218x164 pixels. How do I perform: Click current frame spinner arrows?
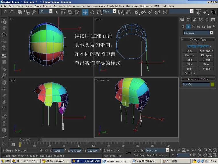(x=191, y=155)
